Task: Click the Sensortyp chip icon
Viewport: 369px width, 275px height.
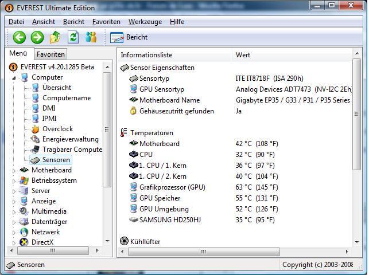Action: click(x=134, y=78)
